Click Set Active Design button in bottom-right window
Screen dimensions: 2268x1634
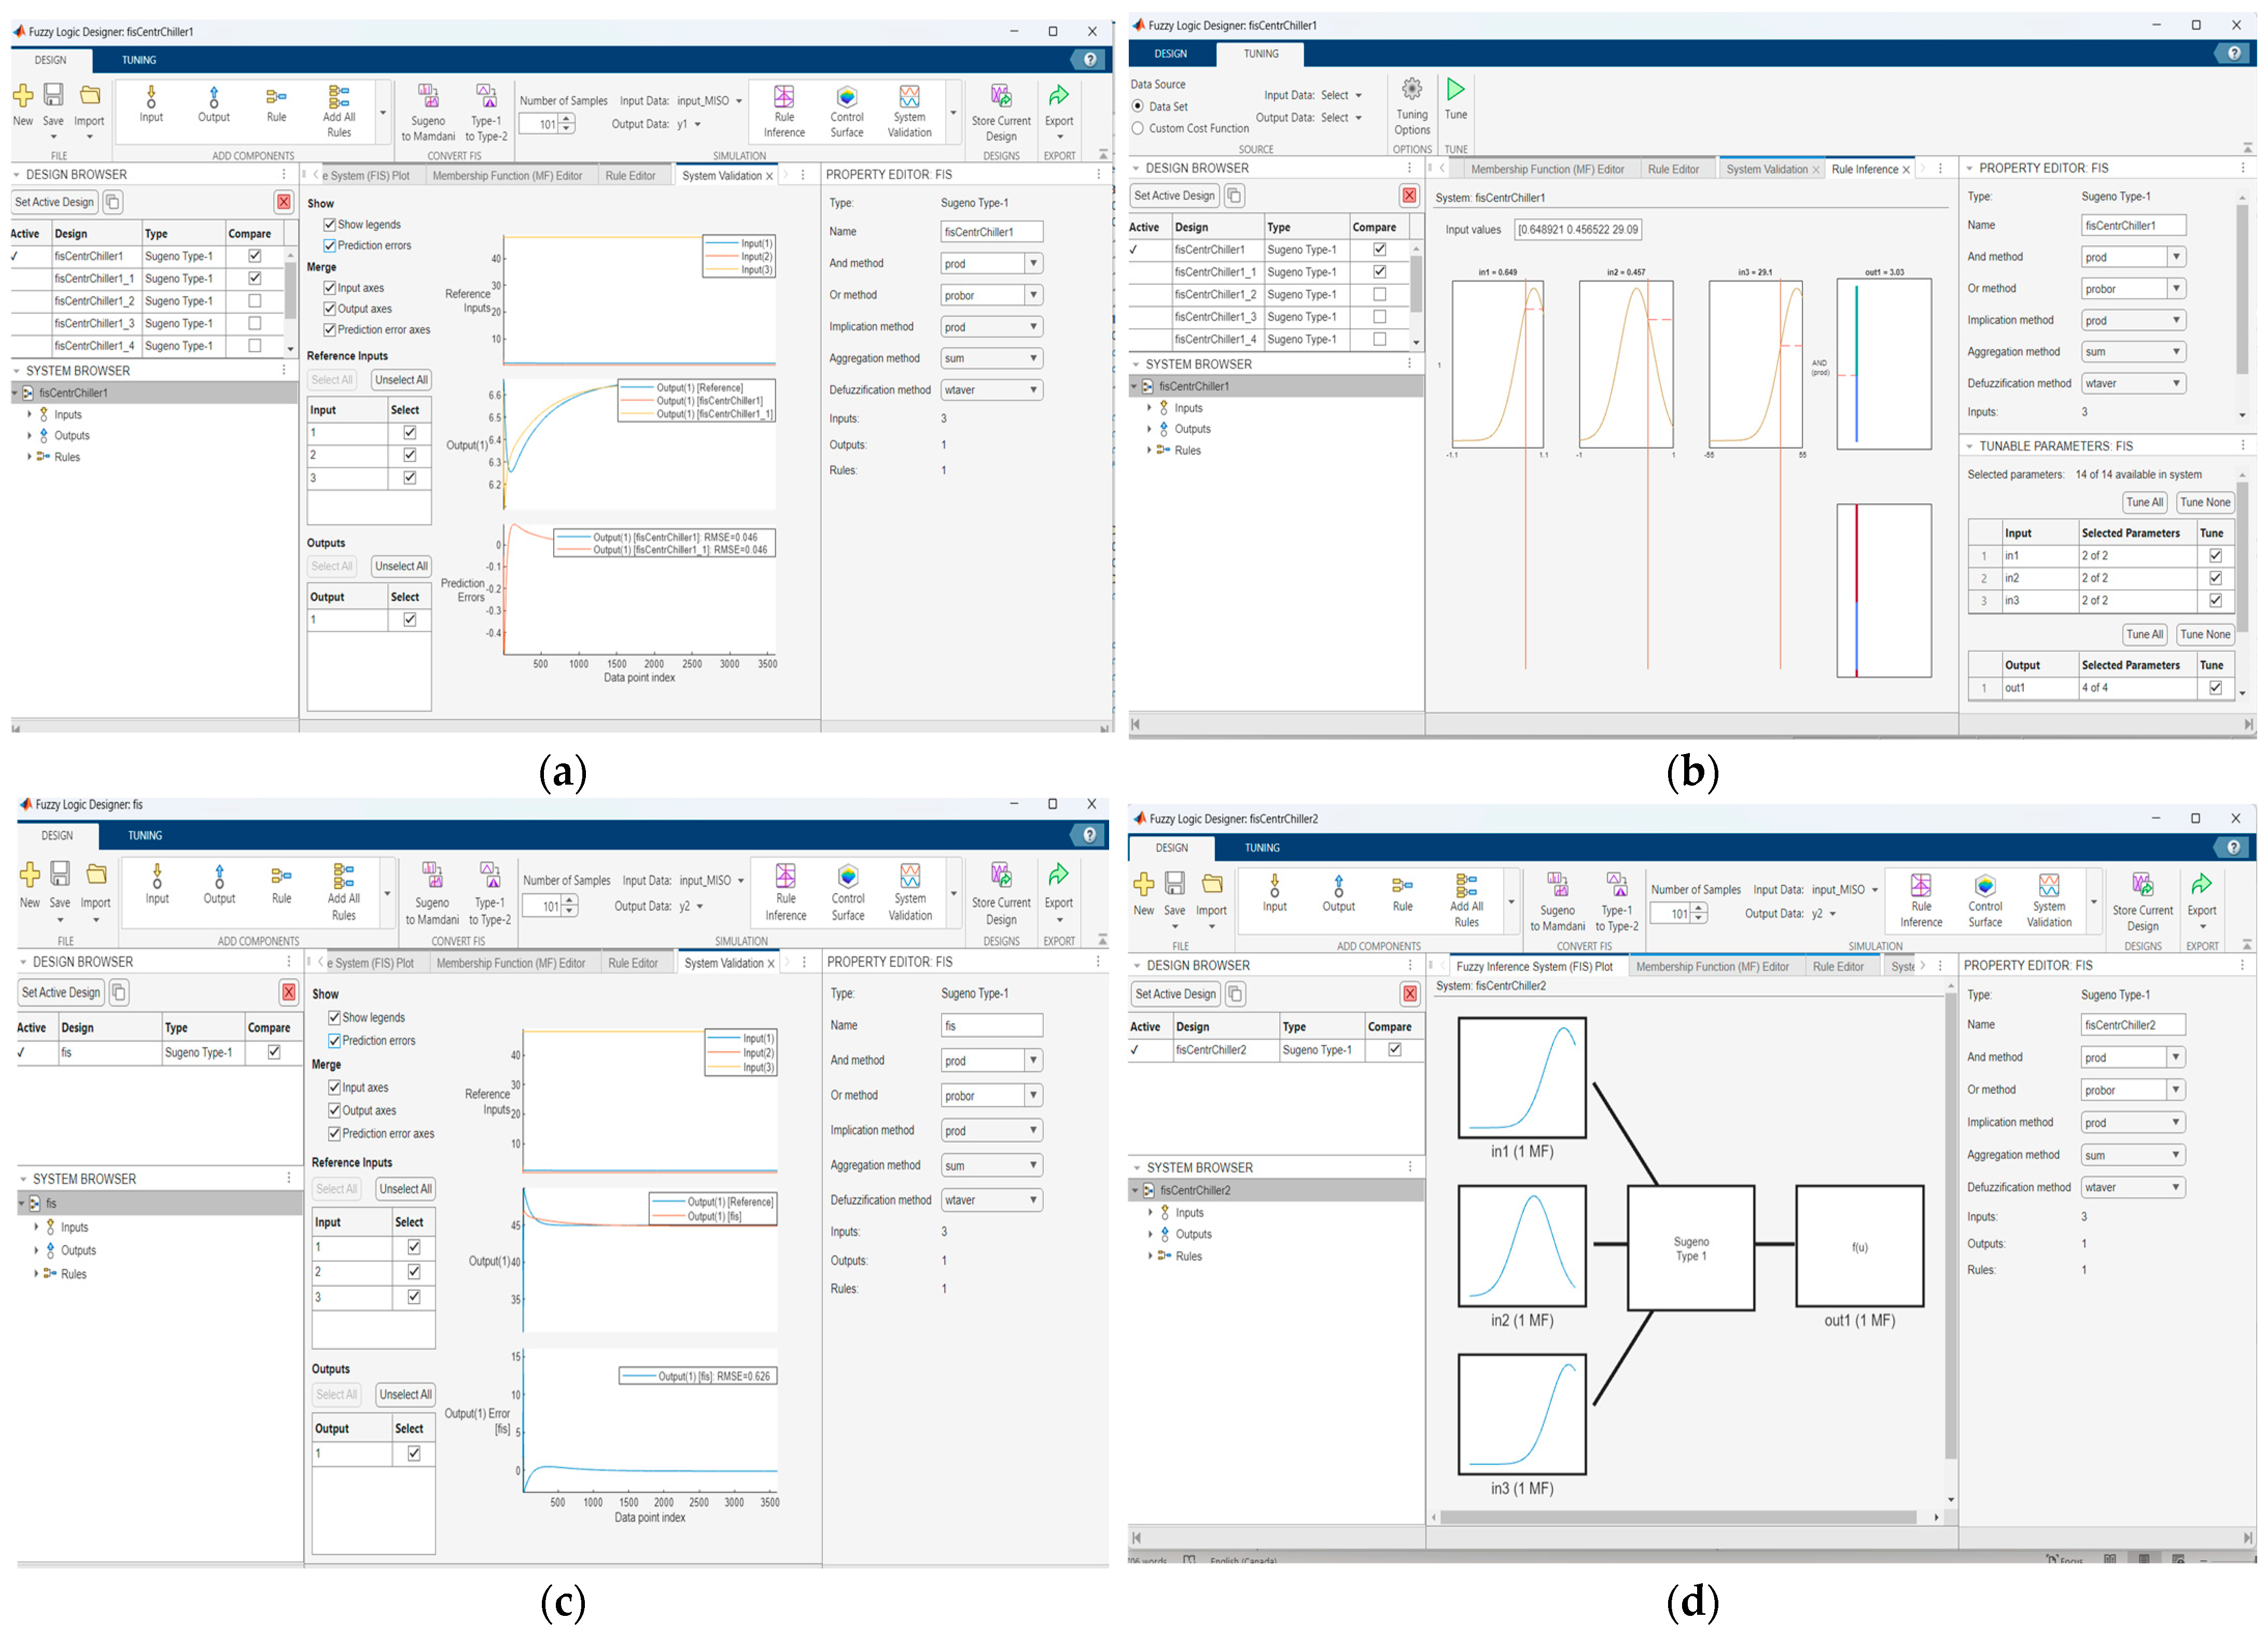1175,994
